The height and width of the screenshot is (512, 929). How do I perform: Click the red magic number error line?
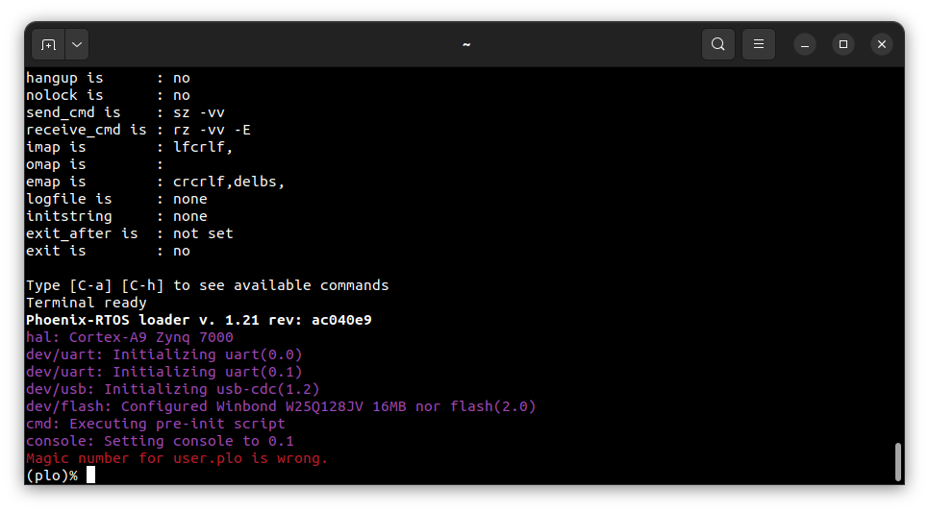177,458
